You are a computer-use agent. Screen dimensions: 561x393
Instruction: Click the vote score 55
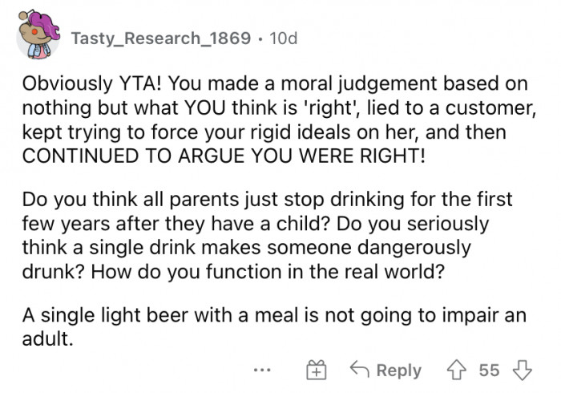point(489,370)
